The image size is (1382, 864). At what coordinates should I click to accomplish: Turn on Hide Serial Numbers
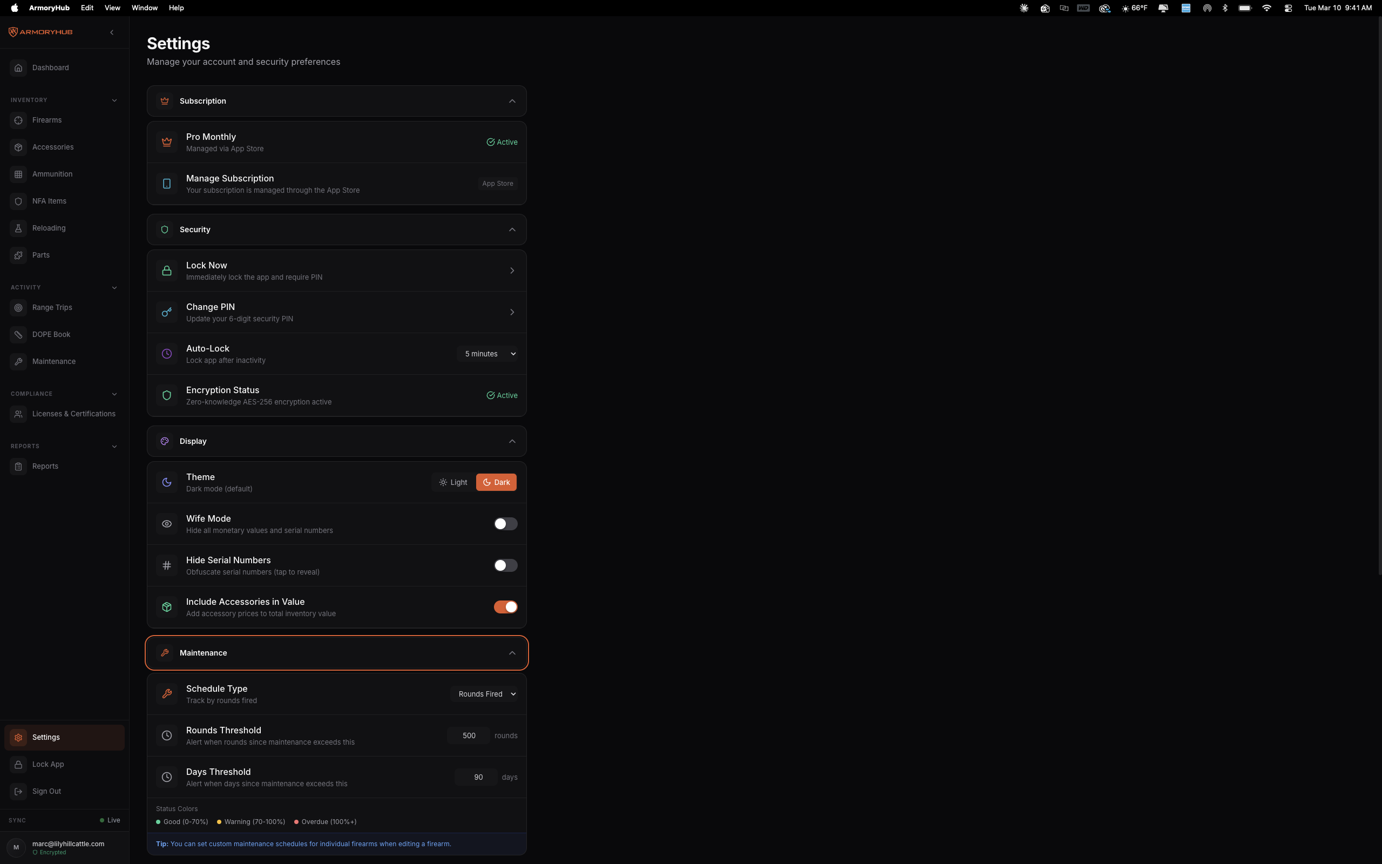[x=505, y=565]
